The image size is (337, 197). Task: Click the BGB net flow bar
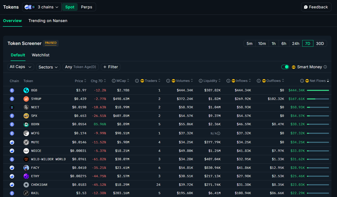point(318,90)
